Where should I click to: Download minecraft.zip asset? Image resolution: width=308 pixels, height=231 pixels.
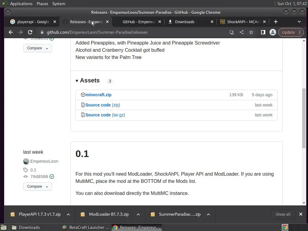point(98,95)
